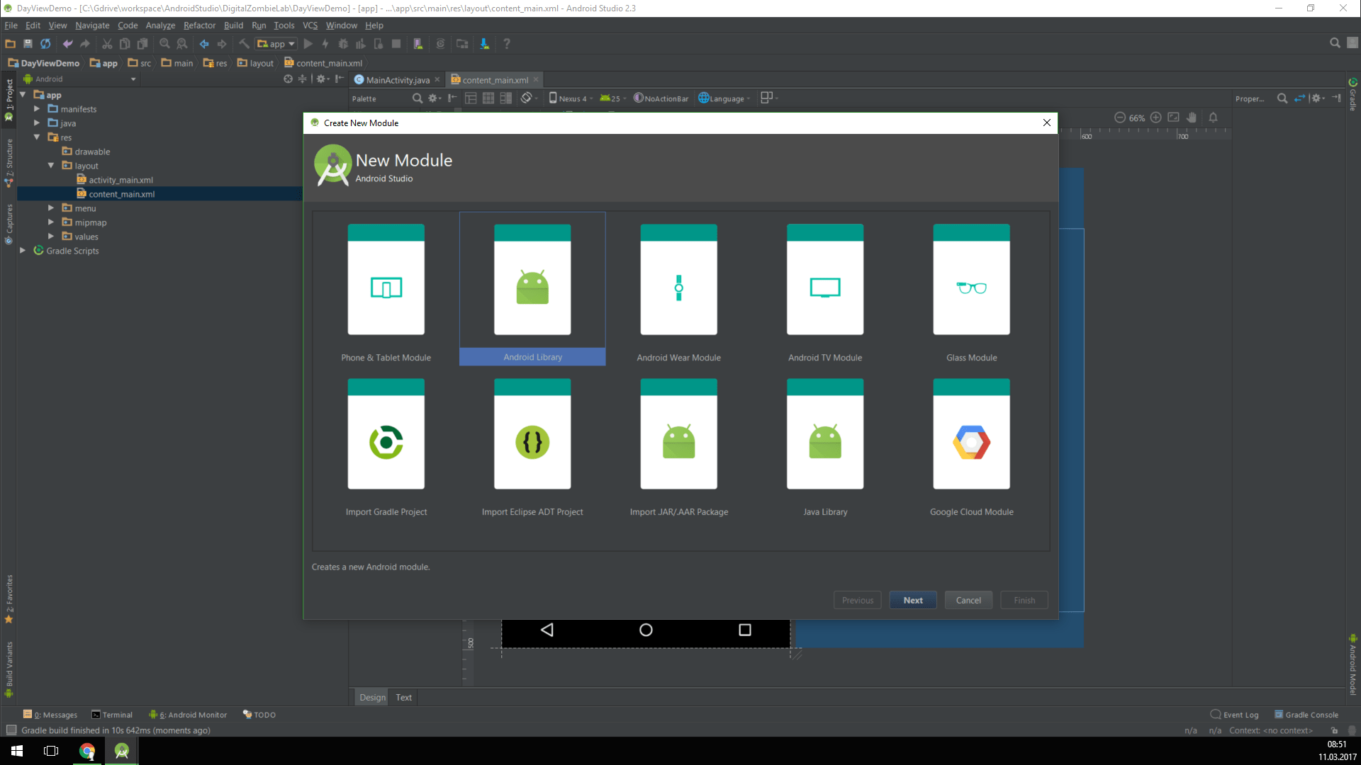Click the Navigate Back arrow icon
Viewport: 1361px width, 765px height.
click(x=204, y=44)
